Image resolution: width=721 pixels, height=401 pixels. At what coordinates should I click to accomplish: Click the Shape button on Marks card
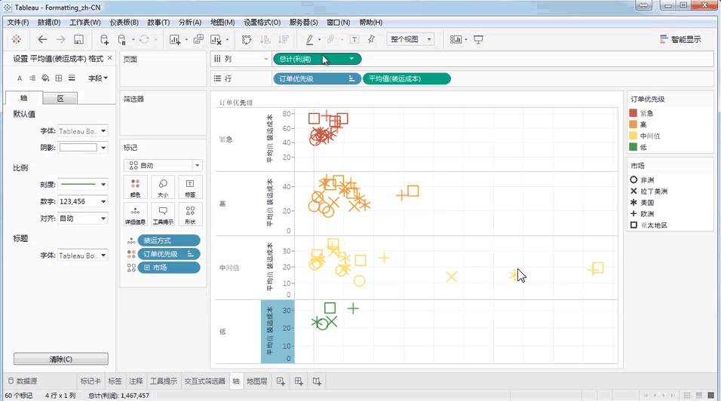[190, 214]
